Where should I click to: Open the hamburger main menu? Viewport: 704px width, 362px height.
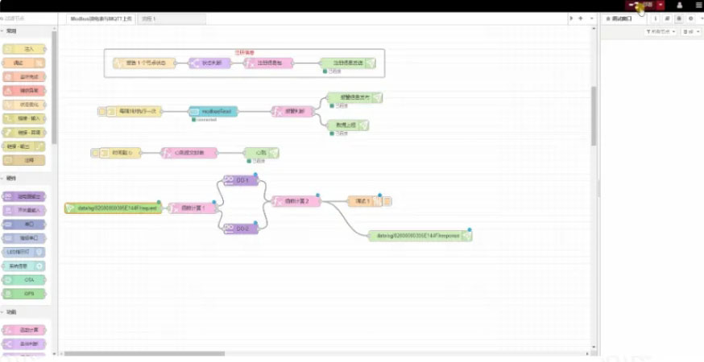coord(698,5)
